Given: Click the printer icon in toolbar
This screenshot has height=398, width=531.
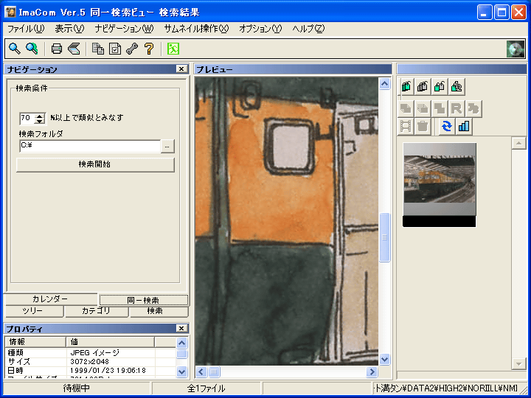Looking at the screenshot, I should point(57,49).
